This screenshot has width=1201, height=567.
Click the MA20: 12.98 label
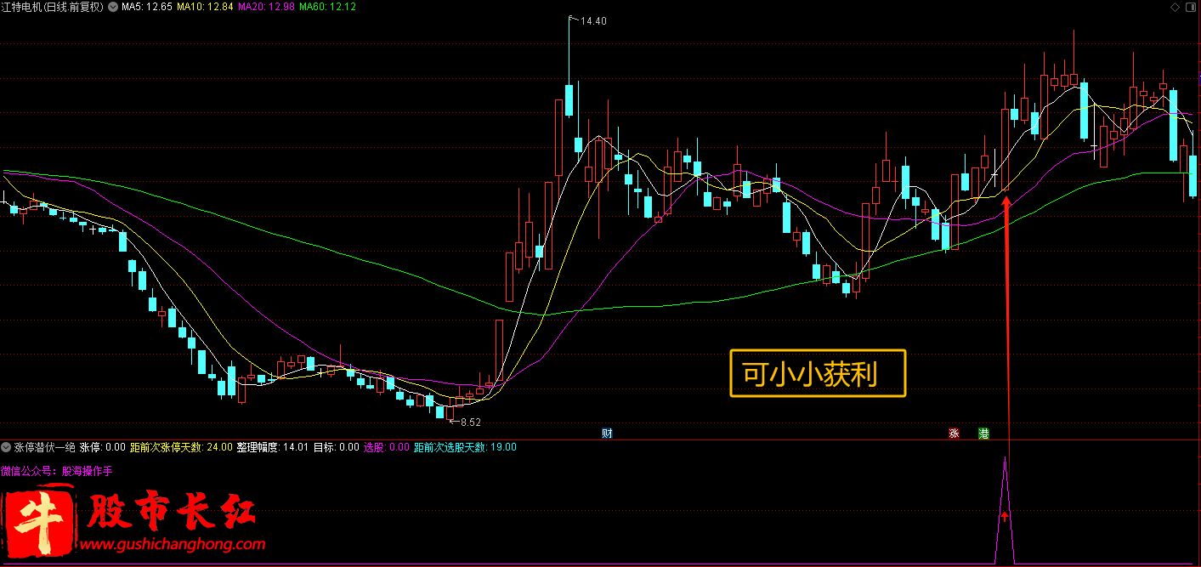coord(266,7)
